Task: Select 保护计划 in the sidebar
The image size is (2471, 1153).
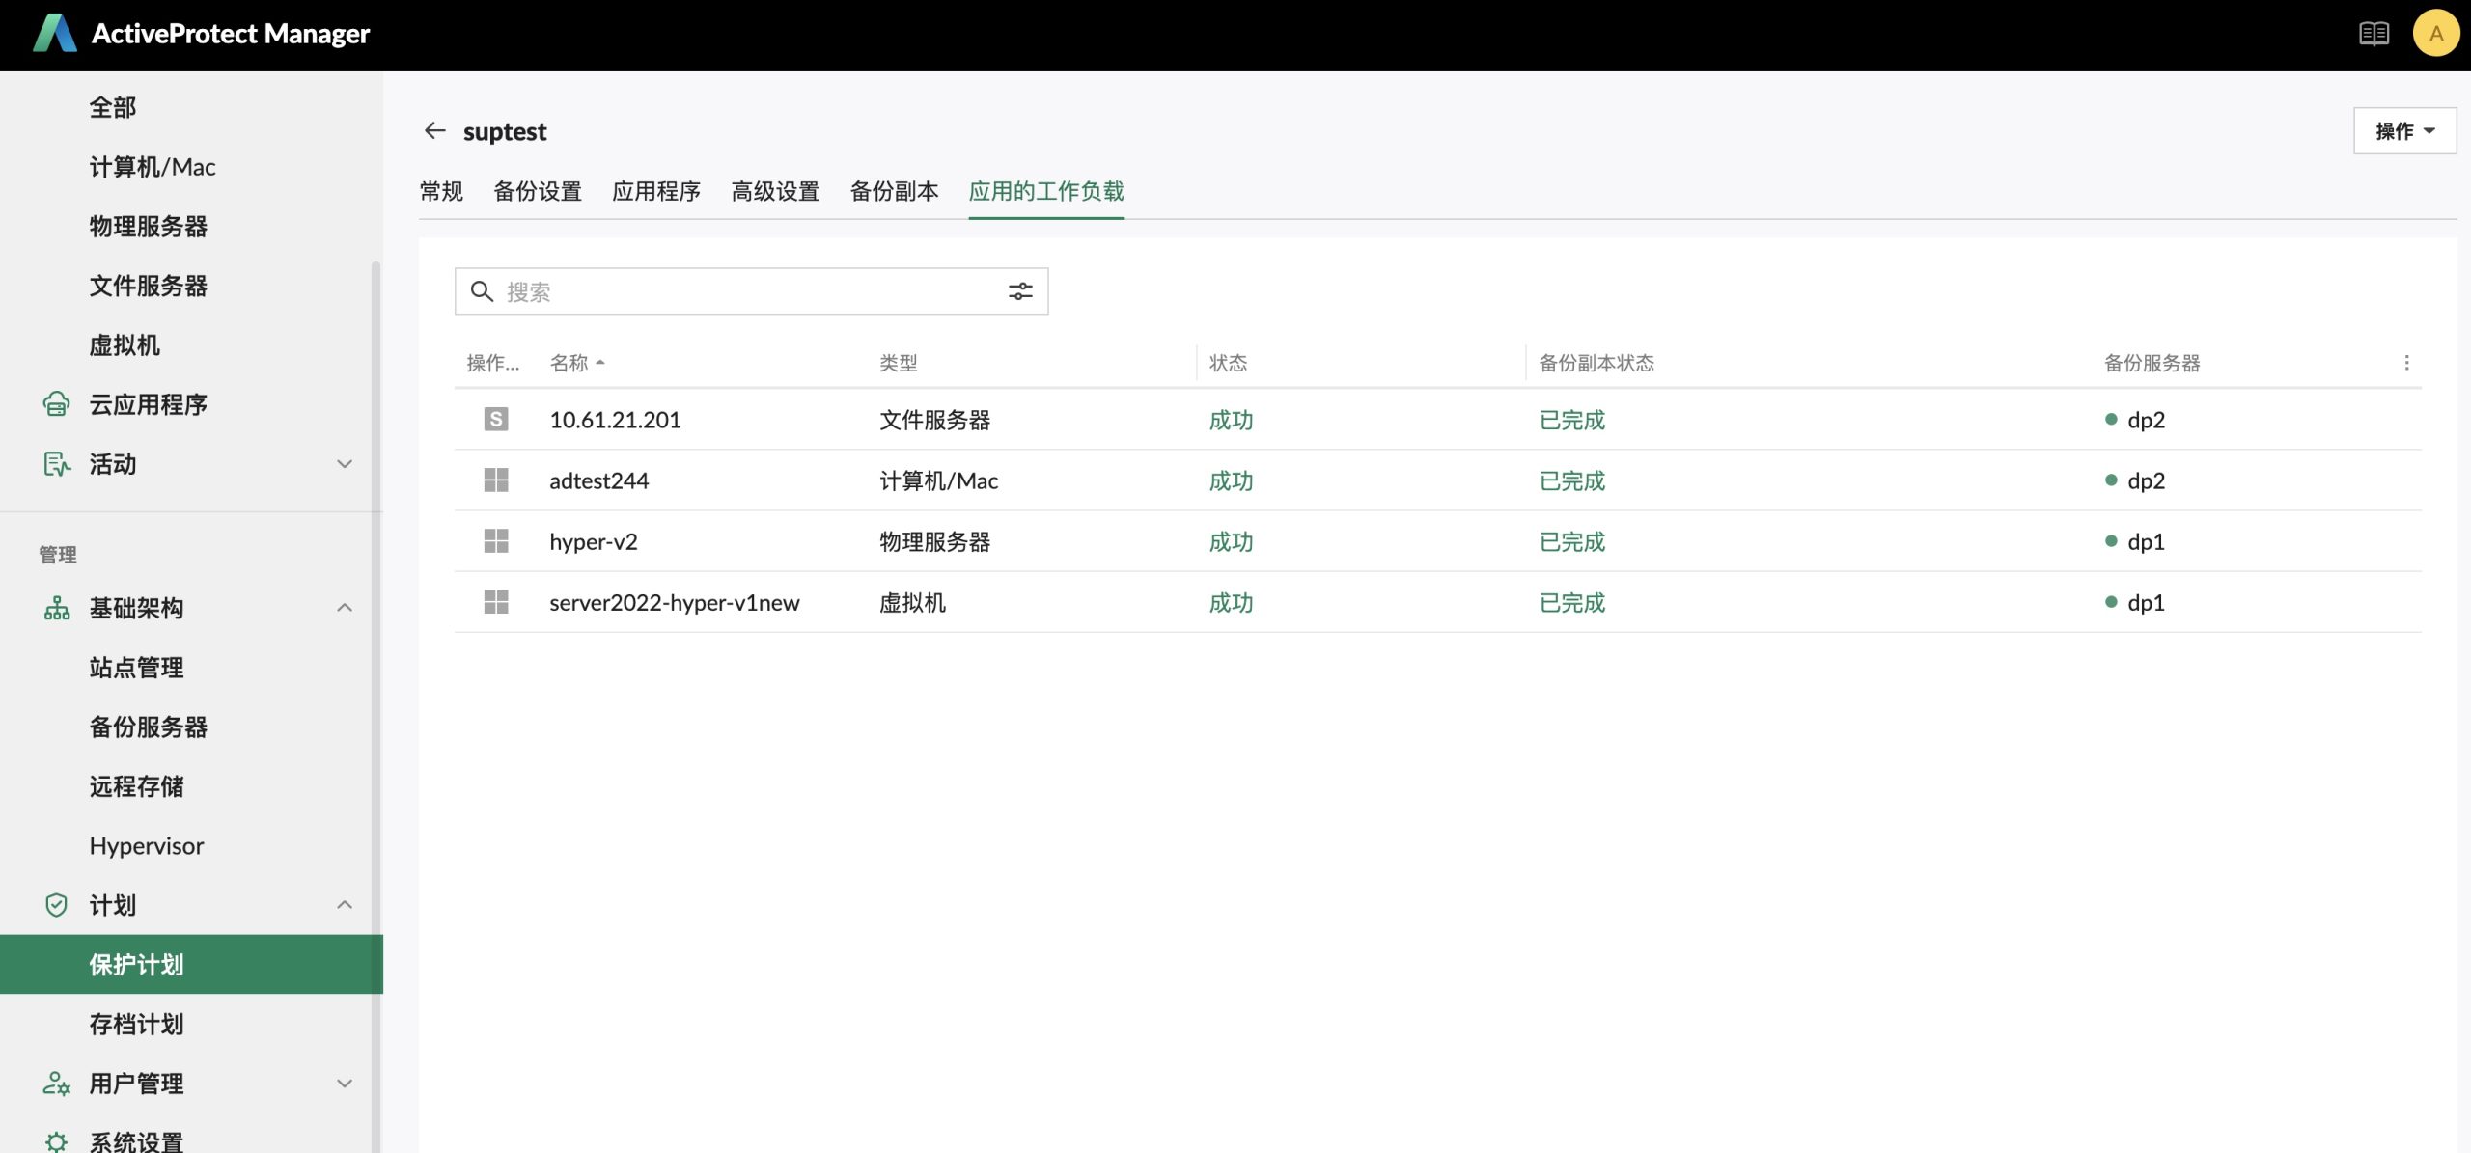Action: point(191,964)
